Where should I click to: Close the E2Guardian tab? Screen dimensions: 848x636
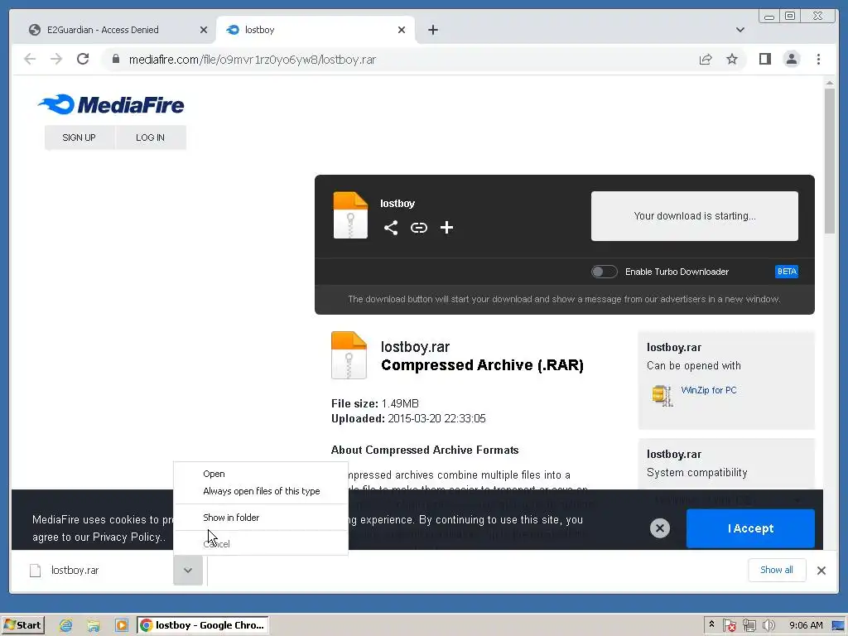tap(204, 30)
